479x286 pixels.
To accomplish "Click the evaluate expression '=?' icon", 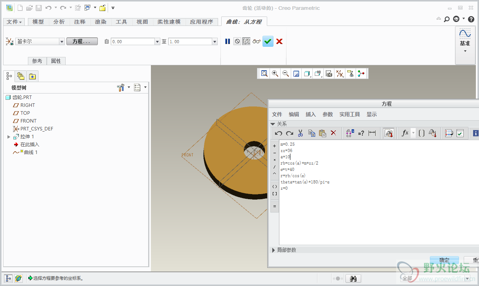I will (361, 133).
